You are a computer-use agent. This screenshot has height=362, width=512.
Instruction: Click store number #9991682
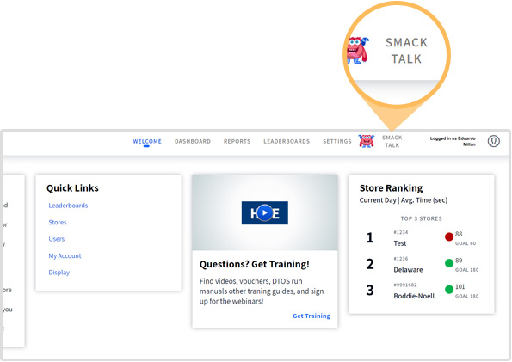pyautogui.click(x=405, y=285)
